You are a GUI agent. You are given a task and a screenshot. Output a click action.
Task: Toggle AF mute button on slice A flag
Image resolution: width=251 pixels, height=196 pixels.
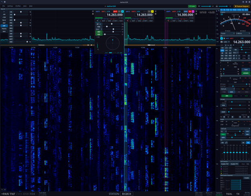point(98,24)
